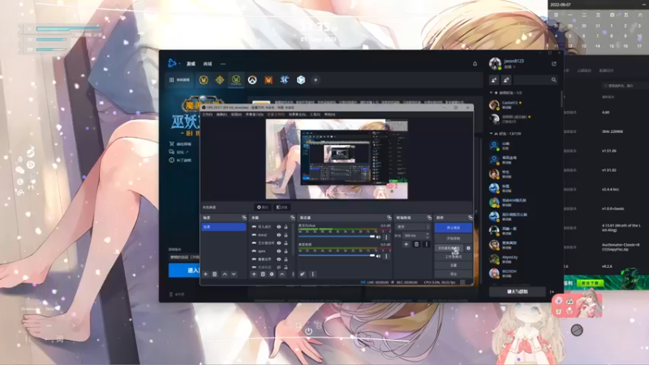Add a scene transition with plus icon
Screen dimensions: 649x365
406,244
